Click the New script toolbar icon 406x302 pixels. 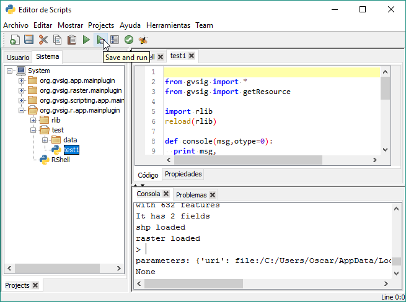point(14,40)
